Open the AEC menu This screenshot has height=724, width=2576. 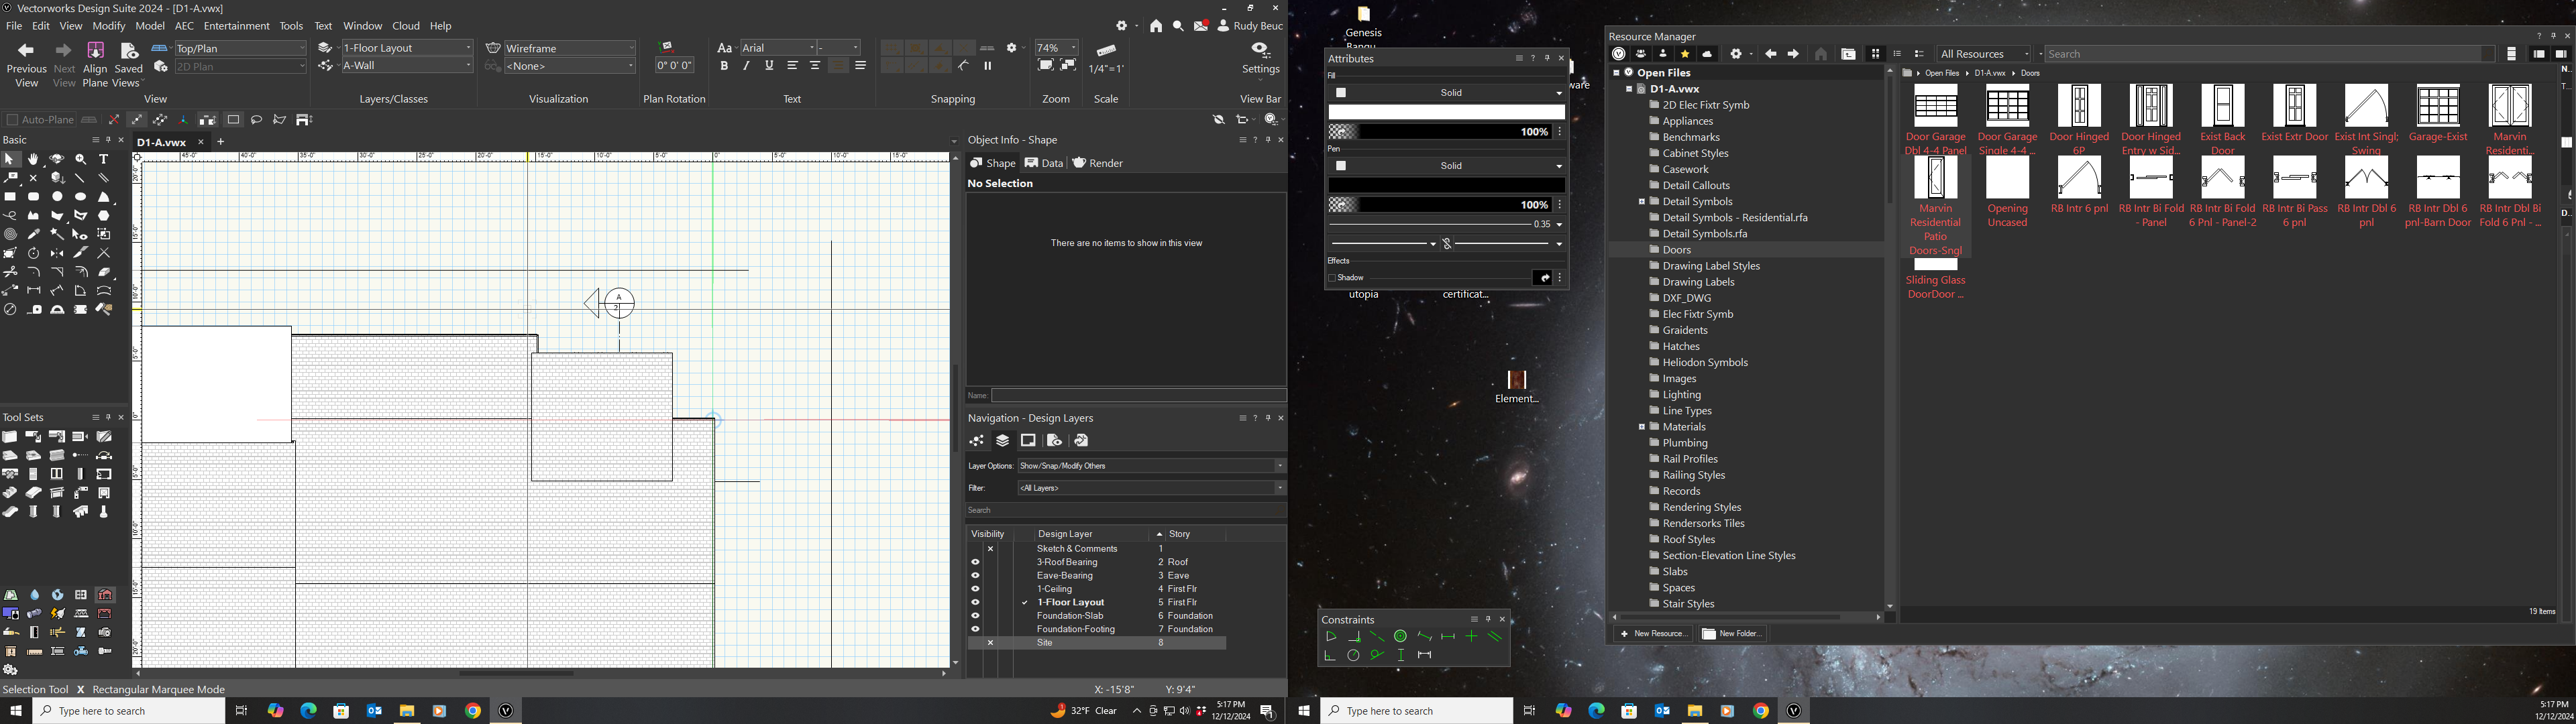click(184, 26)
